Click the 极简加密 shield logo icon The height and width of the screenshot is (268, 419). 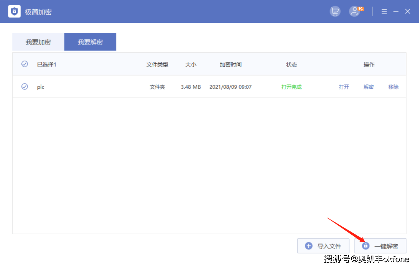click(14, 12)
